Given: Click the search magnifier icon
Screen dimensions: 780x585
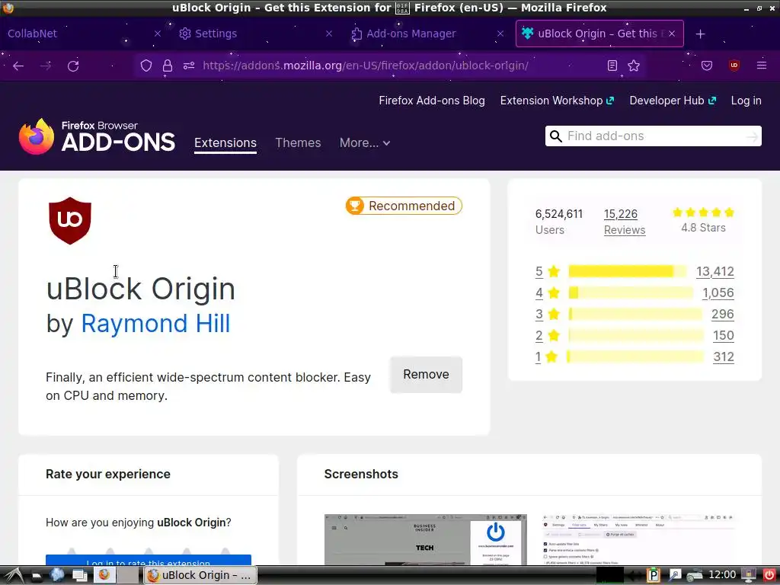Looking at the screenshot, I should click(555, 136).
